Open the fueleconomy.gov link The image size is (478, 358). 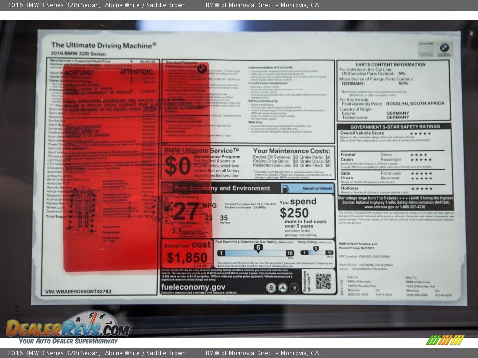[193, 287]
